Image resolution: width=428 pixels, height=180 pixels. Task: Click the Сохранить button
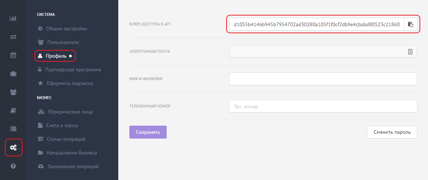148,132
